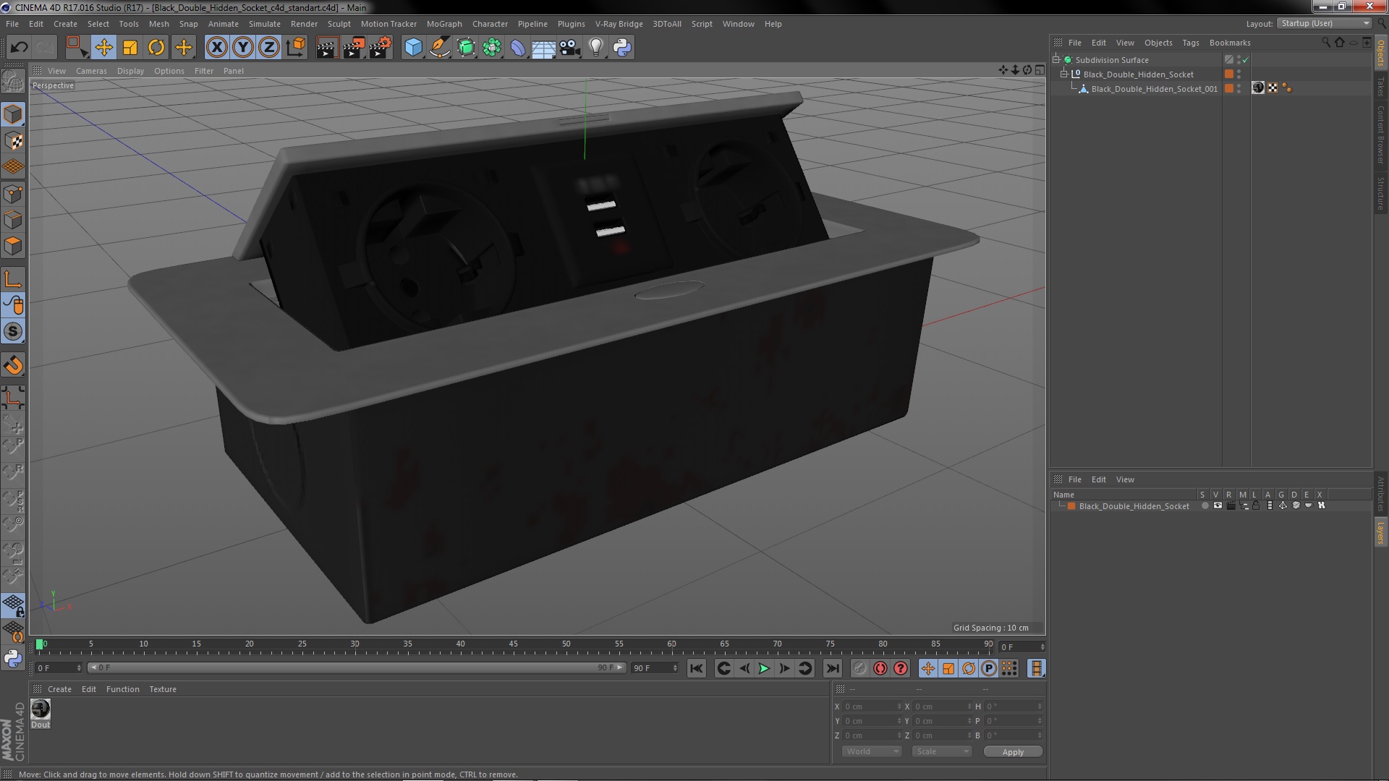Play the animation forward
The image size is (1389, 781).
764,669
